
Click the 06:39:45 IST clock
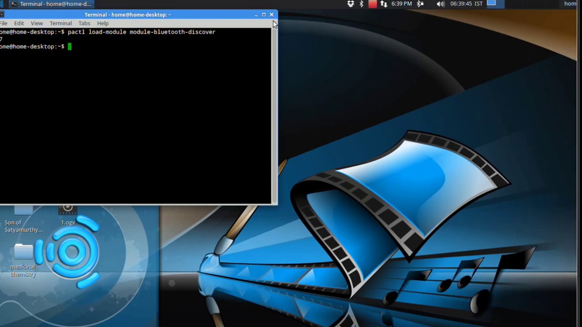point(467,4)
